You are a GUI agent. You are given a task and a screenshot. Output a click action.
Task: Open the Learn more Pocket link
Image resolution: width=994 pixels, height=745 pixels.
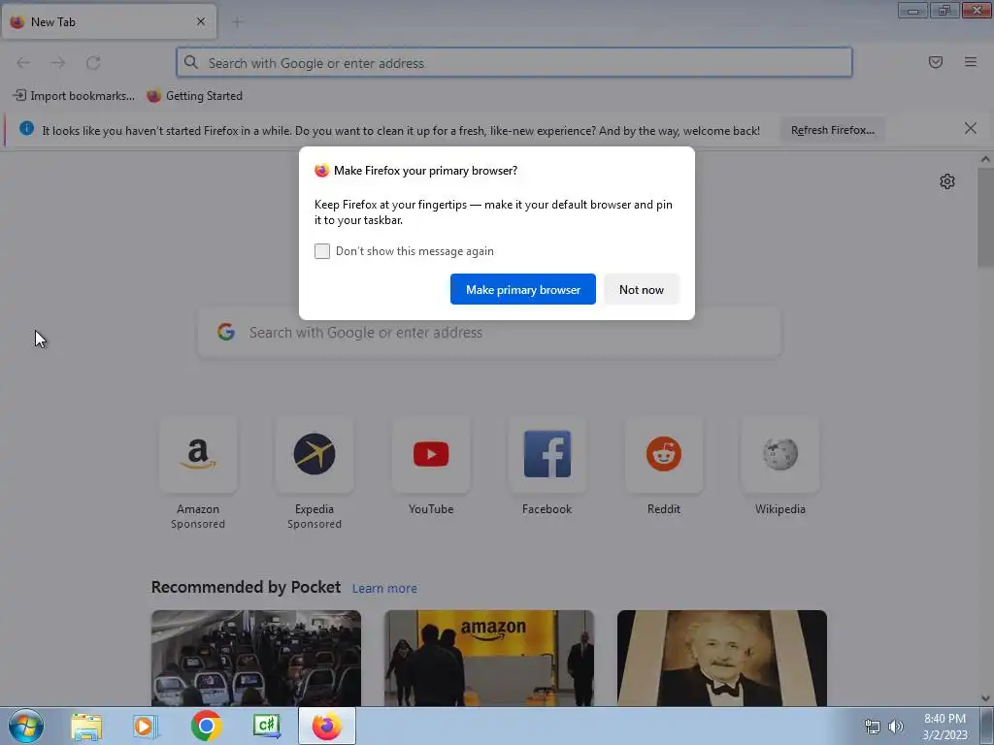tap(384, 589)
